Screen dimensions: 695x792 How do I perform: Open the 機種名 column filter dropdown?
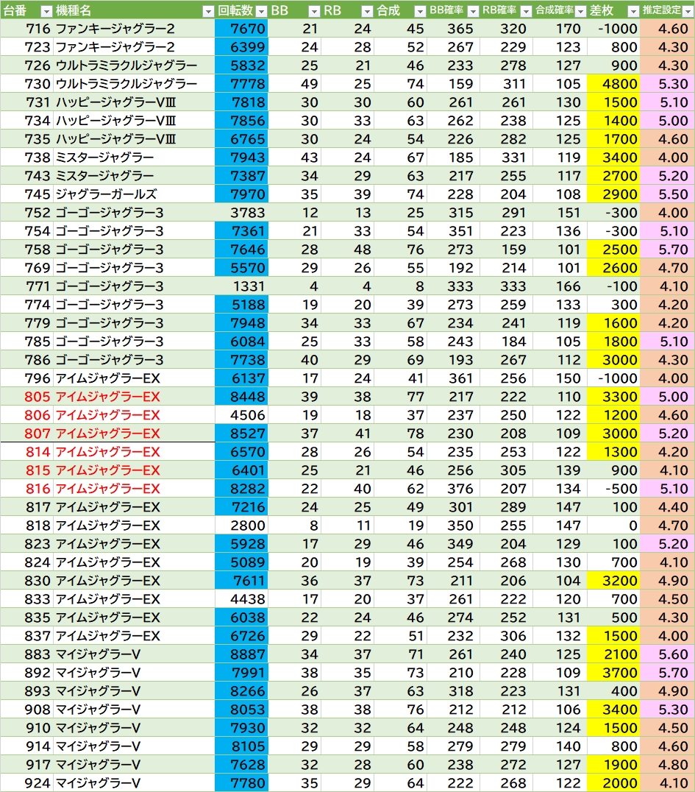coord(208,11)
